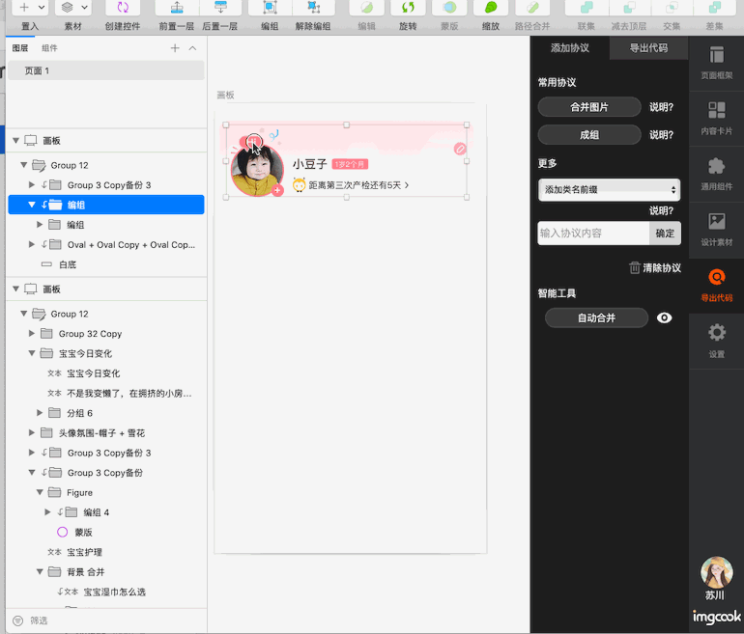
Task: Open 添加类名前缀 dropdown
Action: click(610, 189)
